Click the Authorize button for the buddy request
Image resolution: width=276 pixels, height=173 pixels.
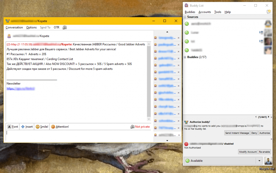[x=264, y=133]
